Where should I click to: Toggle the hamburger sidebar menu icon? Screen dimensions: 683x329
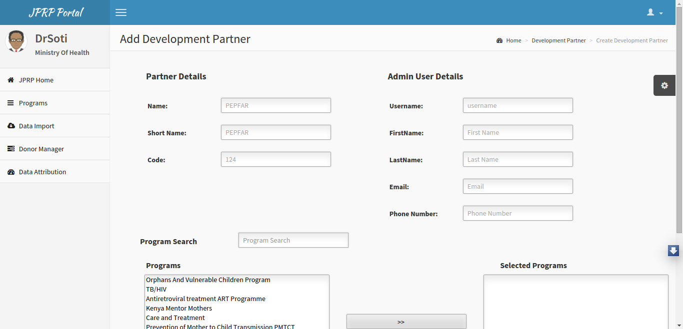pos(121,12)
